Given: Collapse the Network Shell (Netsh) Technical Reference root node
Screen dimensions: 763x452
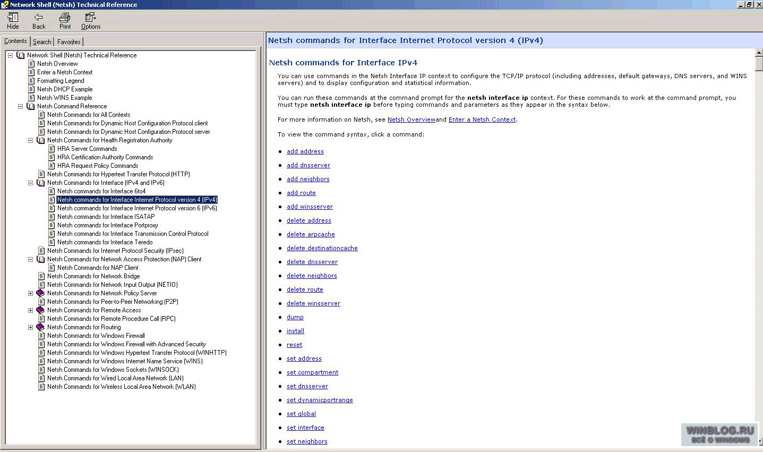Looking at the screenshot, I should coord(10,55).
